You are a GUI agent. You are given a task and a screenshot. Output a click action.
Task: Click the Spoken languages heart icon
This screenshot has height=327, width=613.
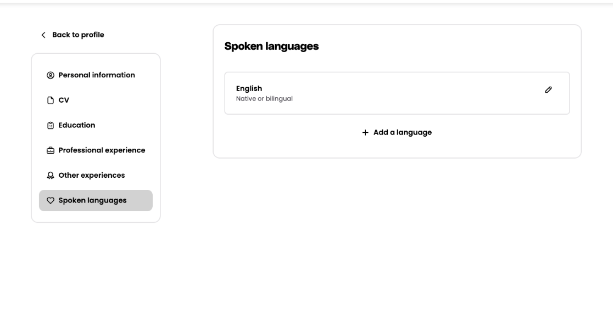(51, 201)
